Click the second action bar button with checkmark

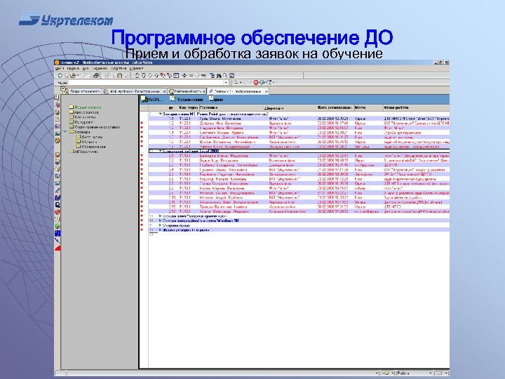(x=187, y=100)
